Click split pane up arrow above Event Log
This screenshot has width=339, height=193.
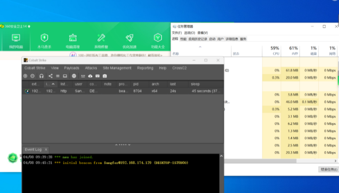116,145
